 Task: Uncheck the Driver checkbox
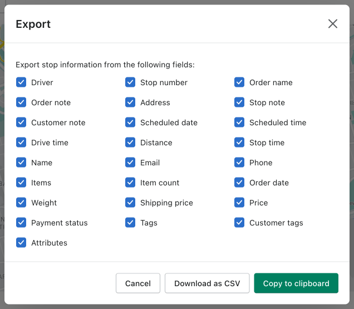(x=21, y=82)
